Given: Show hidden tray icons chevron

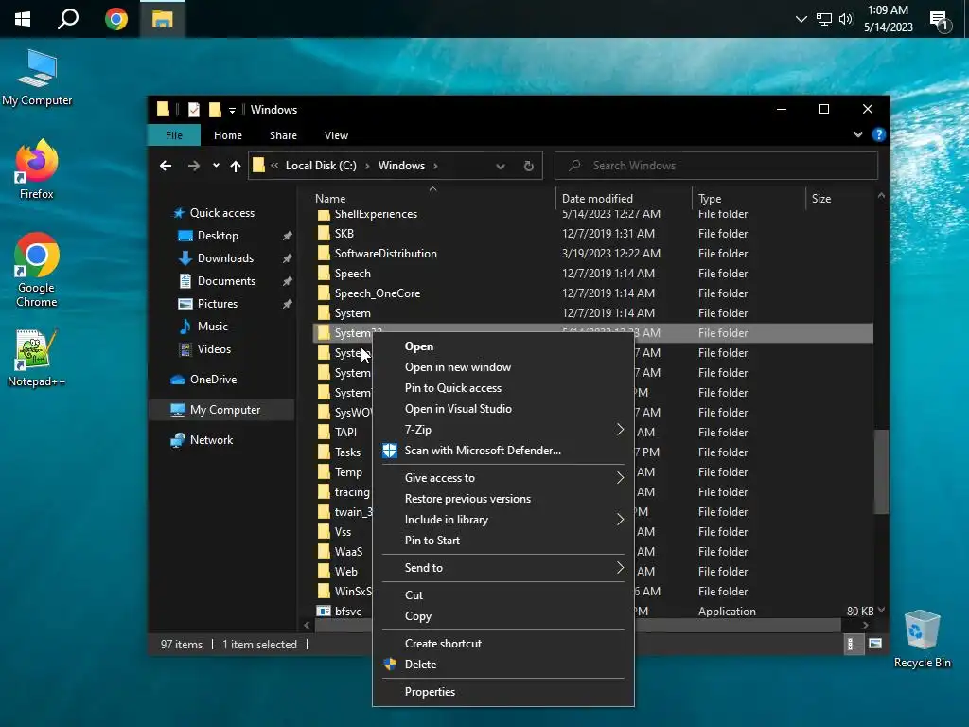Looking at the screenshot, I should coord(801,19).
